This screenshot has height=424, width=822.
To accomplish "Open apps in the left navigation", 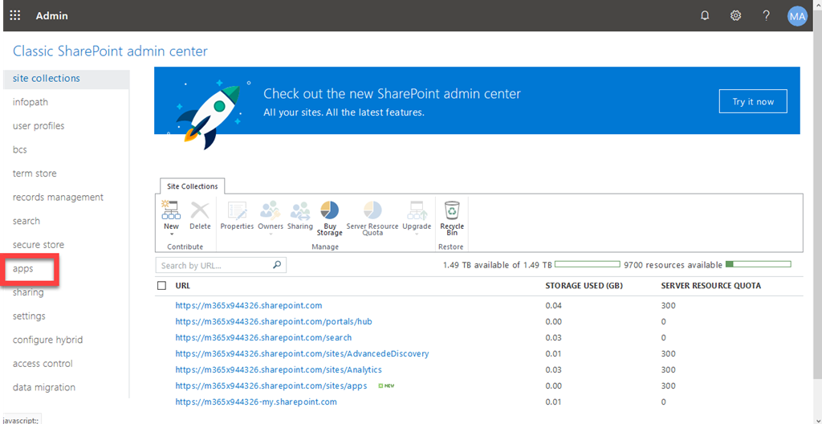I will pos(23,269).
